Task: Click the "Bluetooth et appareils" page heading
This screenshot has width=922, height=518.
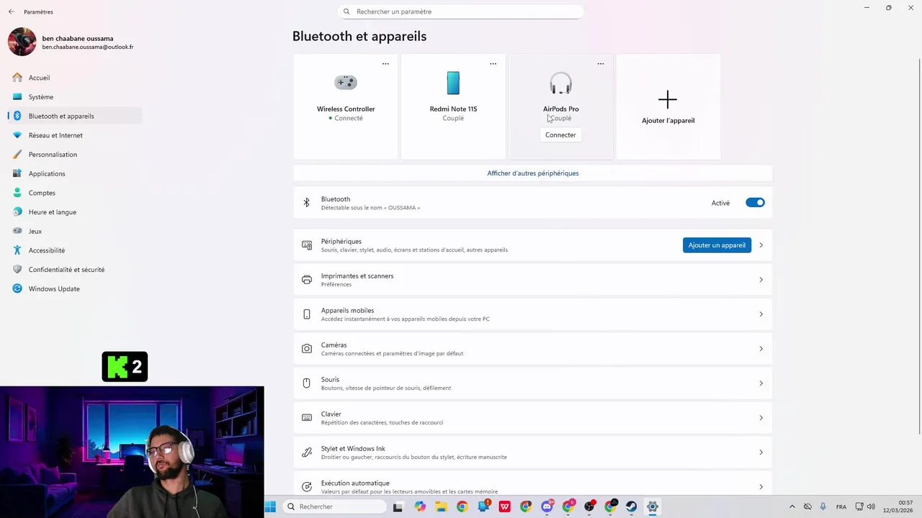Action: pyautogui.click(x=359, y=36)
